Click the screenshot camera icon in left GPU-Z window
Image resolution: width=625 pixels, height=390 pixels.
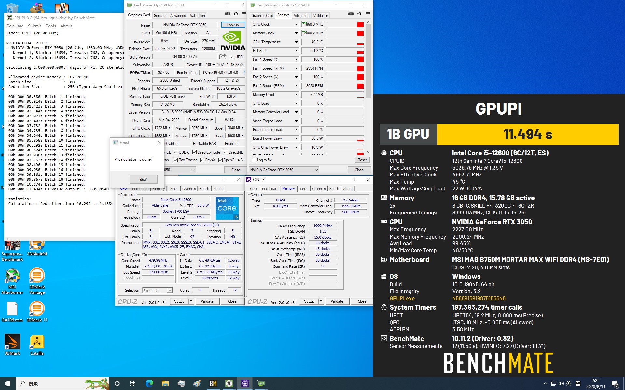tap(228, 14)
